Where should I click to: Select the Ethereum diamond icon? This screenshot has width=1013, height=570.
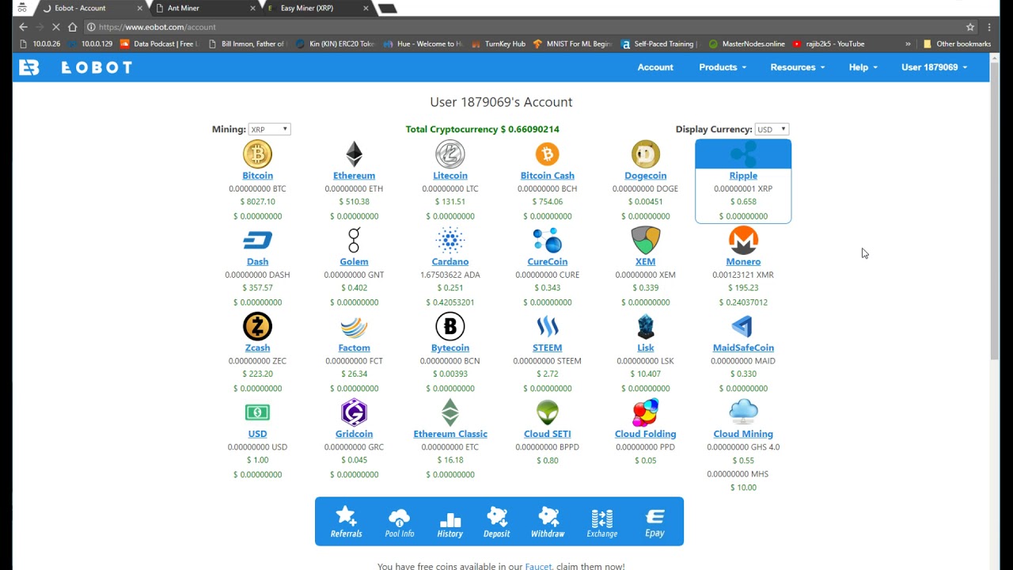click(354, 154)
